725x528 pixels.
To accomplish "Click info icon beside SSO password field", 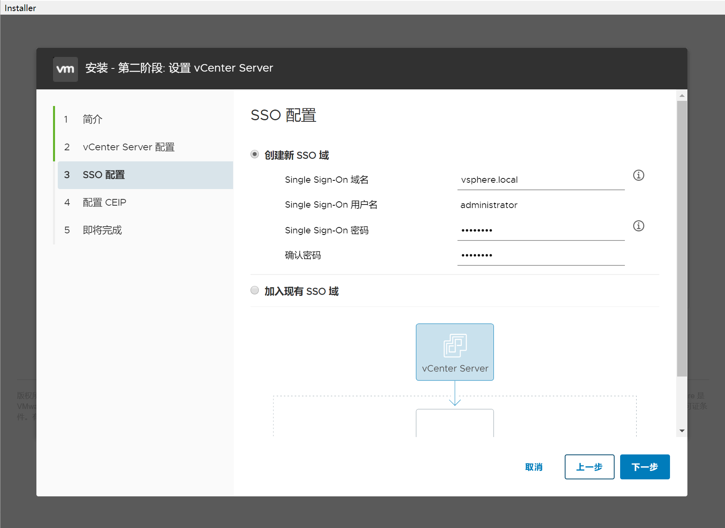I will coord(638,226).
